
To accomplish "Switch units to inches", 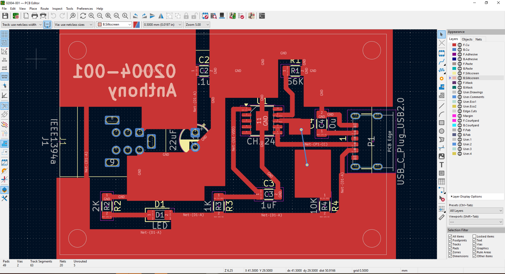I will (x=4, y=60).
